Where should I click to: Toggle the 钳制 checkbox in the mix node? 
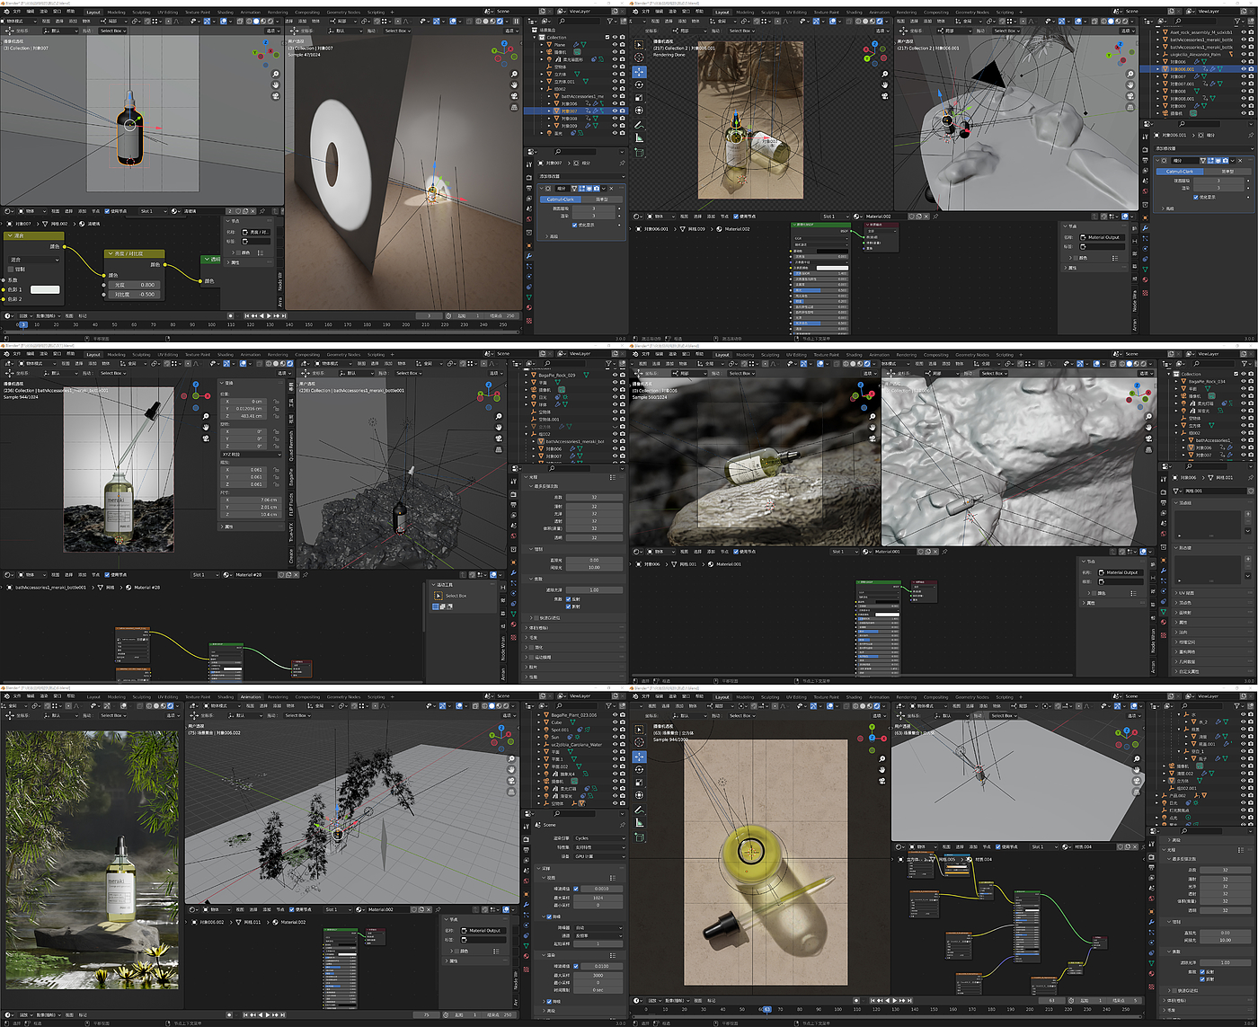[11, 269]
